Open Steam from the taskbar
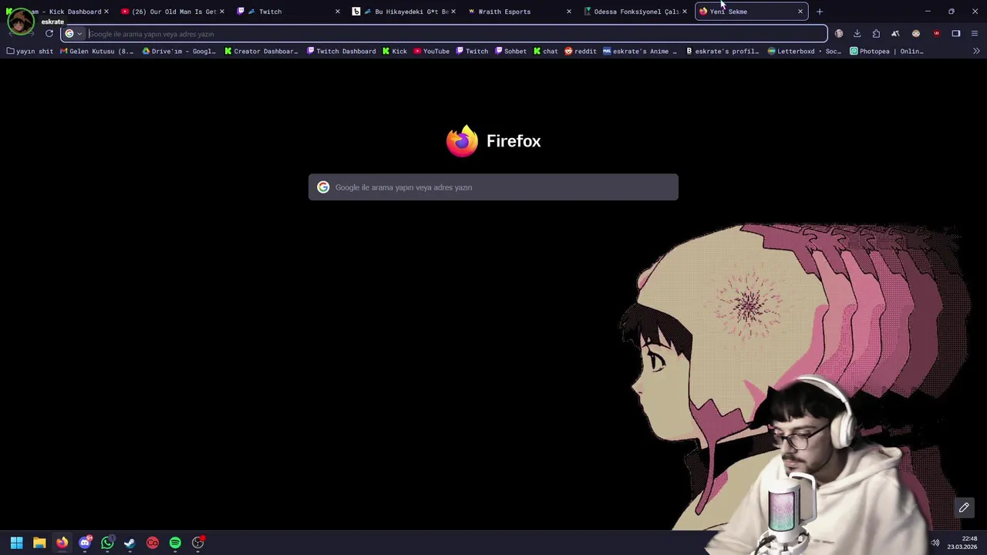This screenshot has height=555, width=987. (130, 543)
